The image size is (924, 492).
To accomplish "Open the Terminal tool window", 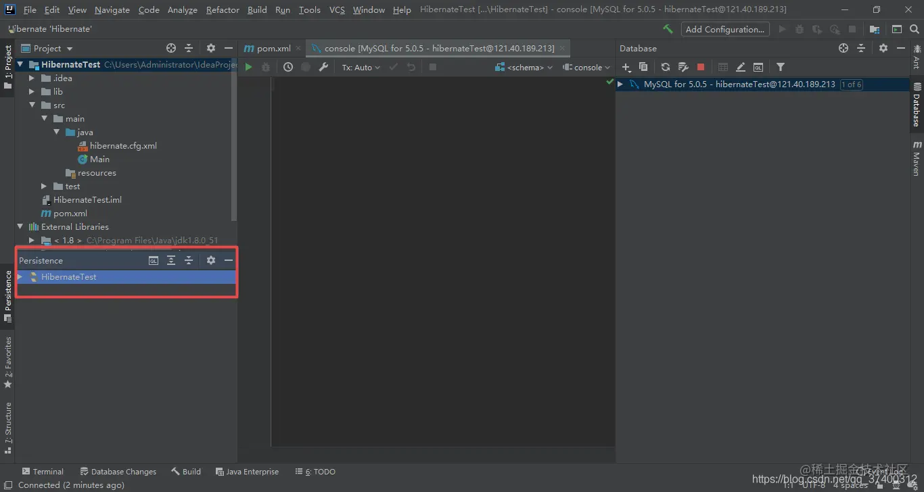I will (x=43, y=472).
